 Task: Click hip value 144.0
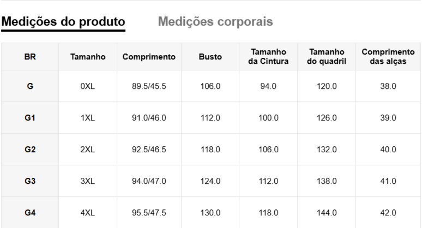(x=327, y=213)
